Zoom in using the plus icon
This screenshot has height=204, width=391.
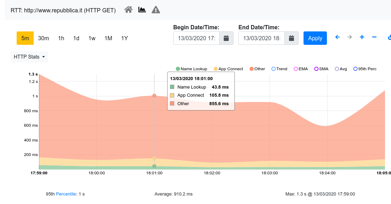click(x=362, y=37)
